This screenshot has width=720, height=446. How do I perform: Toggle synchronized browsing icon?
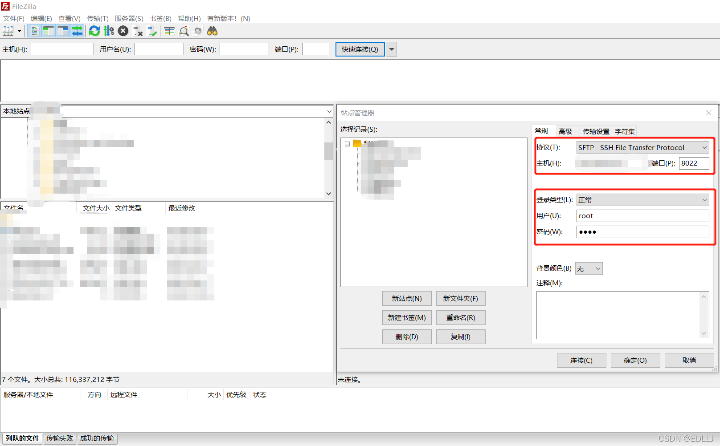(198, 31)
